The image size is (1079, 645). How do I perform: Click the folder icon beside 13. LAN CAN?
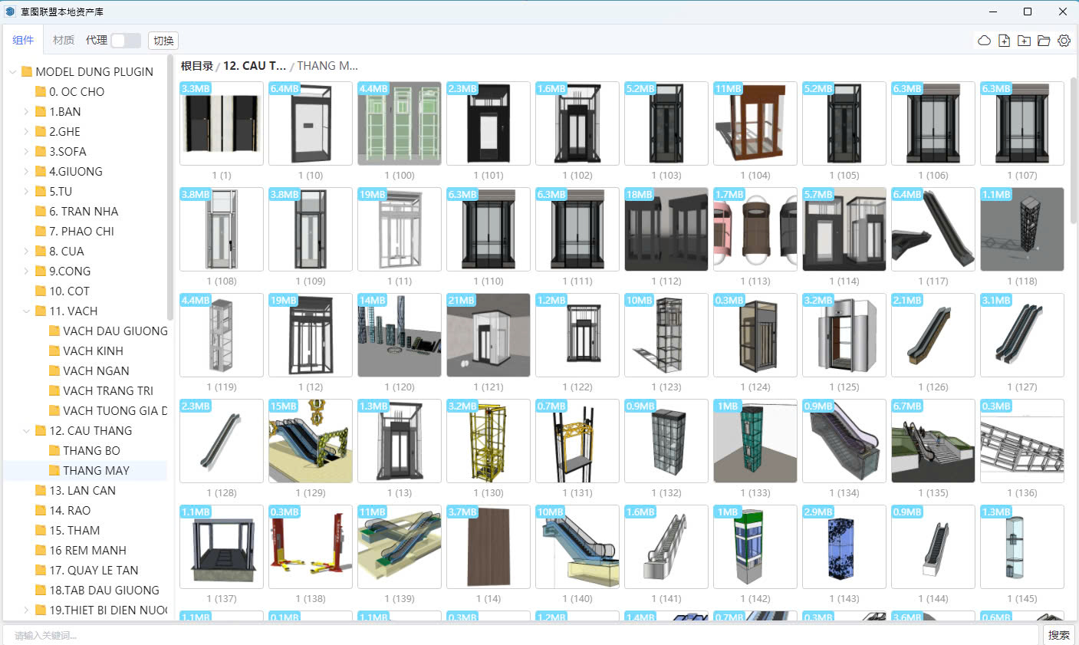[x=41, y=490]
